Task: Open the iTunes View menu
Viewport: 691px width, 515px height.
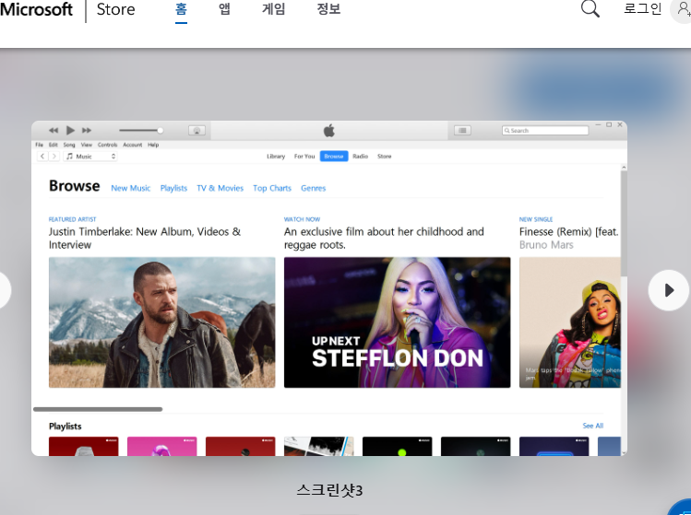Action: pyautogui.click(x=87, y=145)
